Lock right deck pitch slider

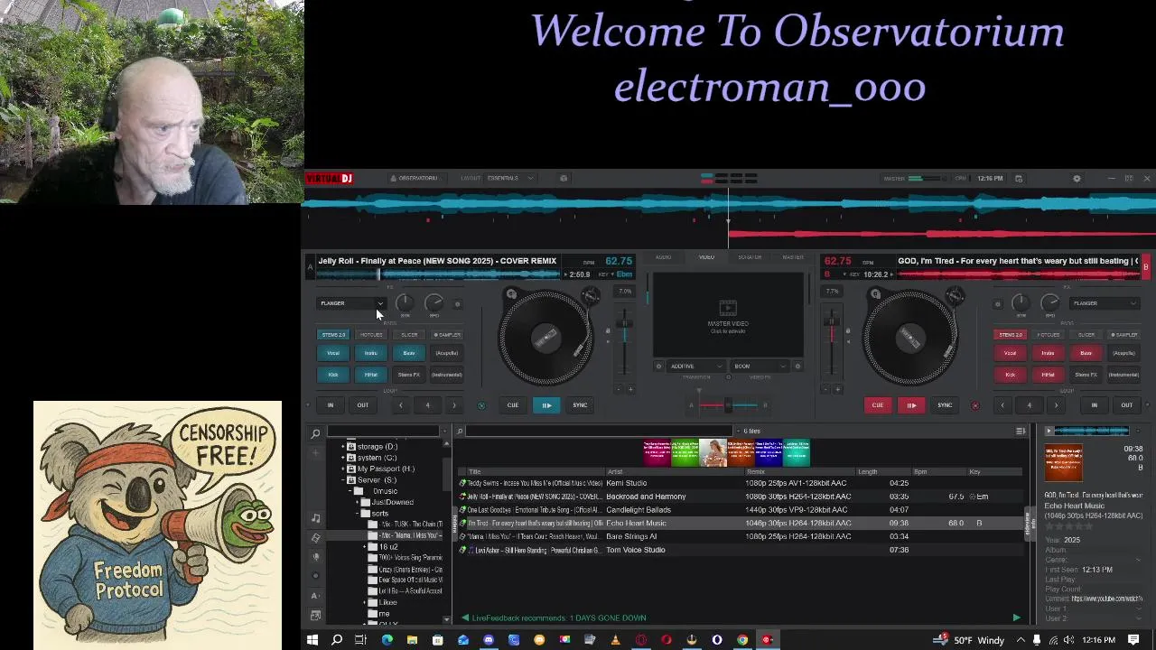pos(847,332)
